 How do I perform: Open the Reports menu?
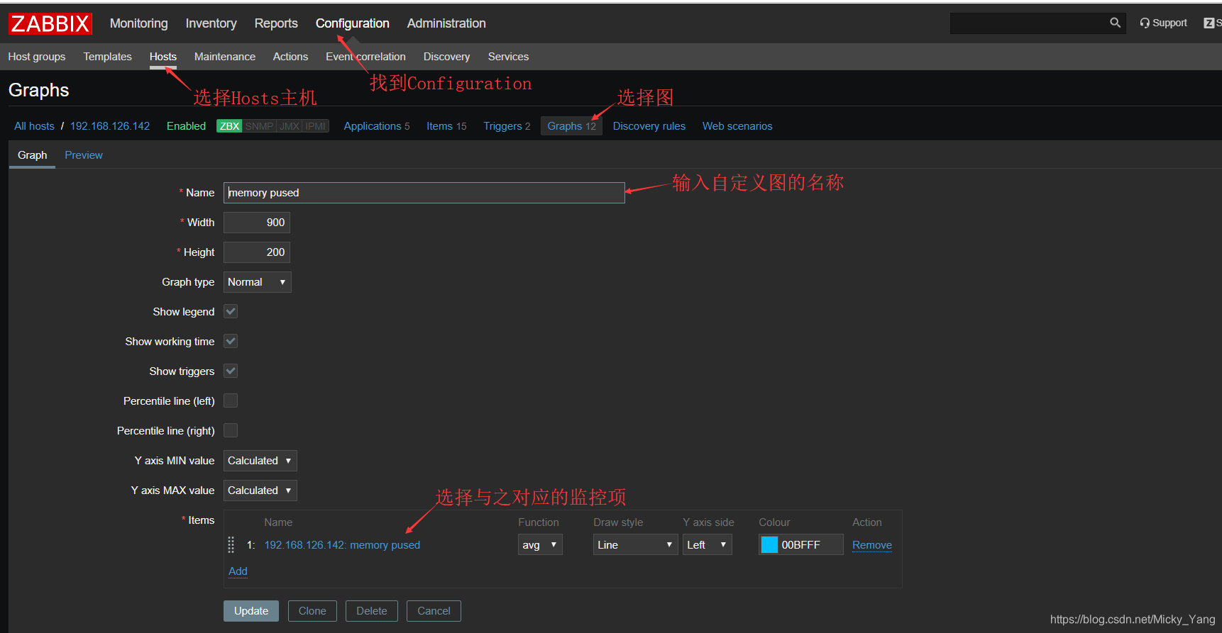click(x=276, y=23)
